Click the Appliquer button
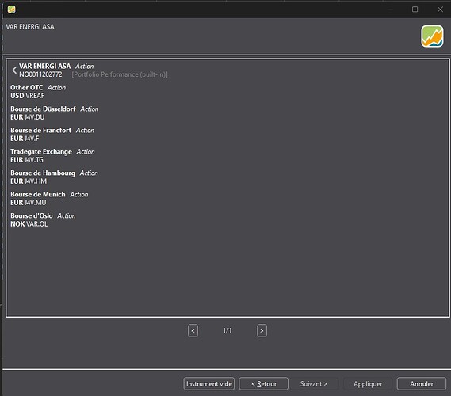This screenshot has height=396, width=451. click(368, 383)
